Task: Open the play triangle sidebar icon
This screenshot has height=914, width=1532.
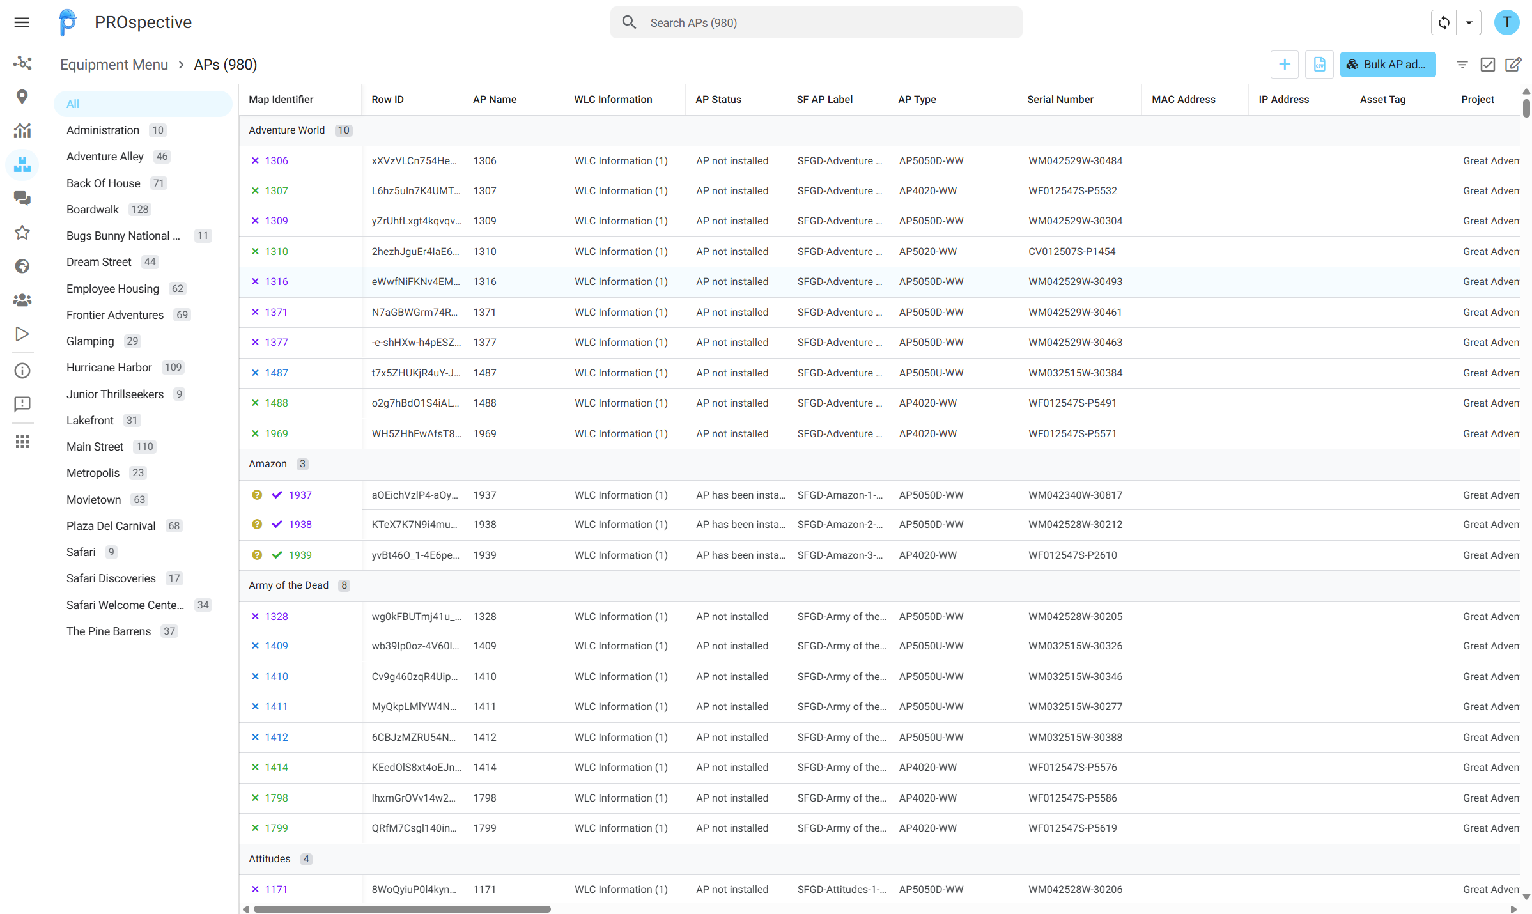Action: [22, 334]
